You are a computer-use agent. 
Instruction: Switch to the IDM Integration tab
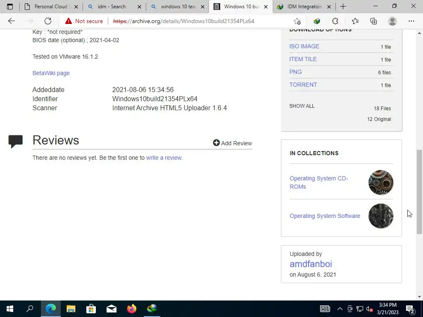click(x=304, y=7)
